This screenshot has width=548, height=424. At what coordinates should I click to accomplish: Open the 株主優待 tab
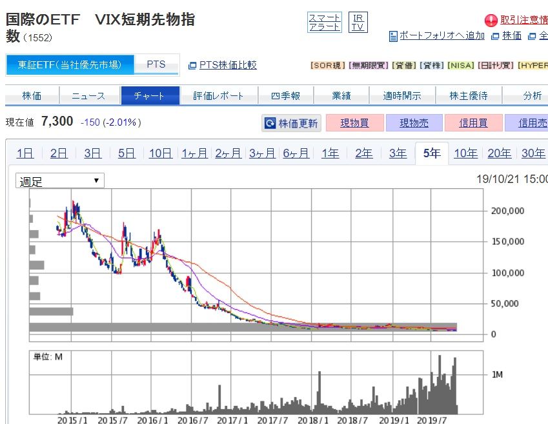469,95
